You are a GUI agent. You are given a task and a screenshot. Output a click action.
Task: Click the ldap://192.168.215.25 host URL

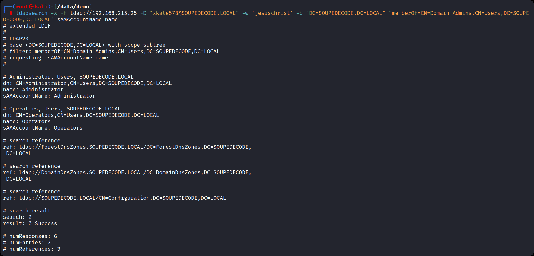(x=103, y=13)
